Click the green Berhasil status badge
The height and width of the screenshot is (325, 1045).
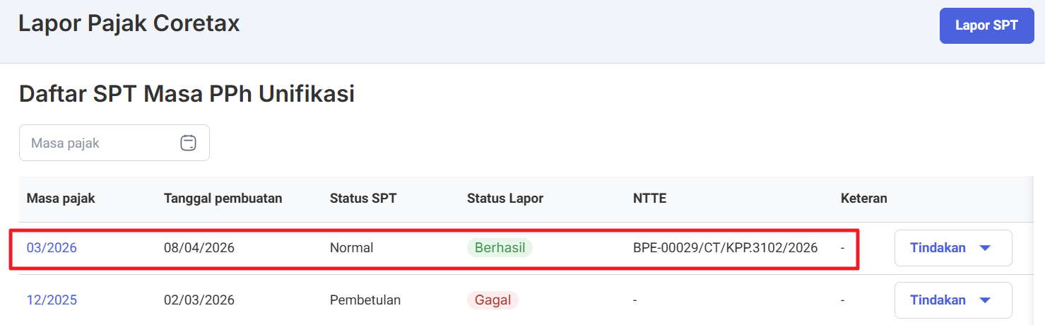click(499, 248)
